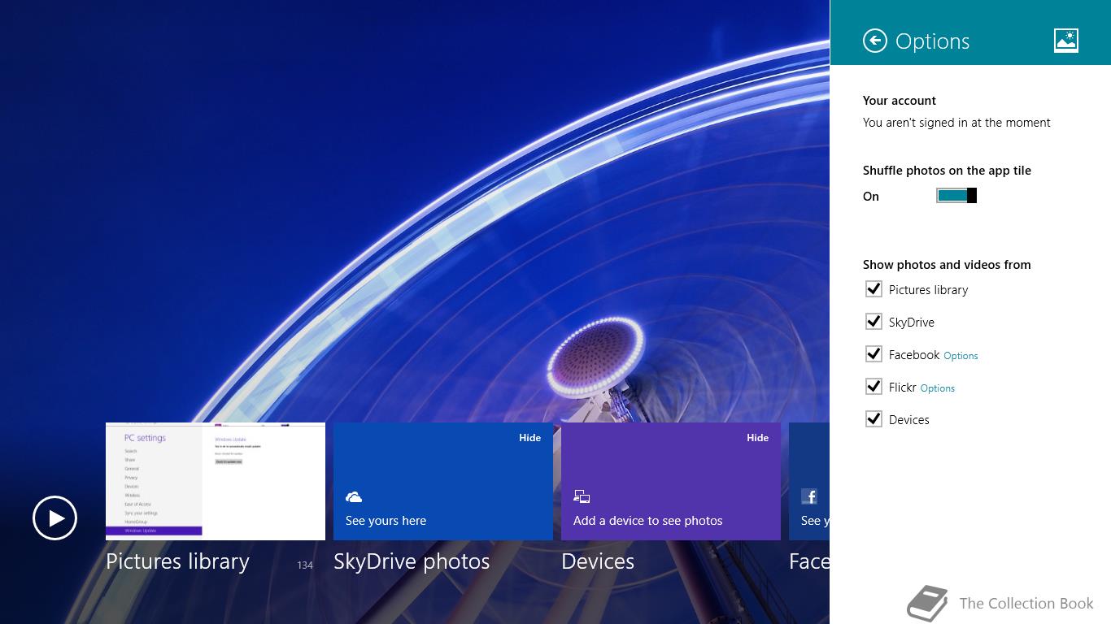Image resolution: width=1111 pixels, height=624 pixels.
Task: Open Flickr Options link
Action: pyautogui.click(x=938, y=388)
